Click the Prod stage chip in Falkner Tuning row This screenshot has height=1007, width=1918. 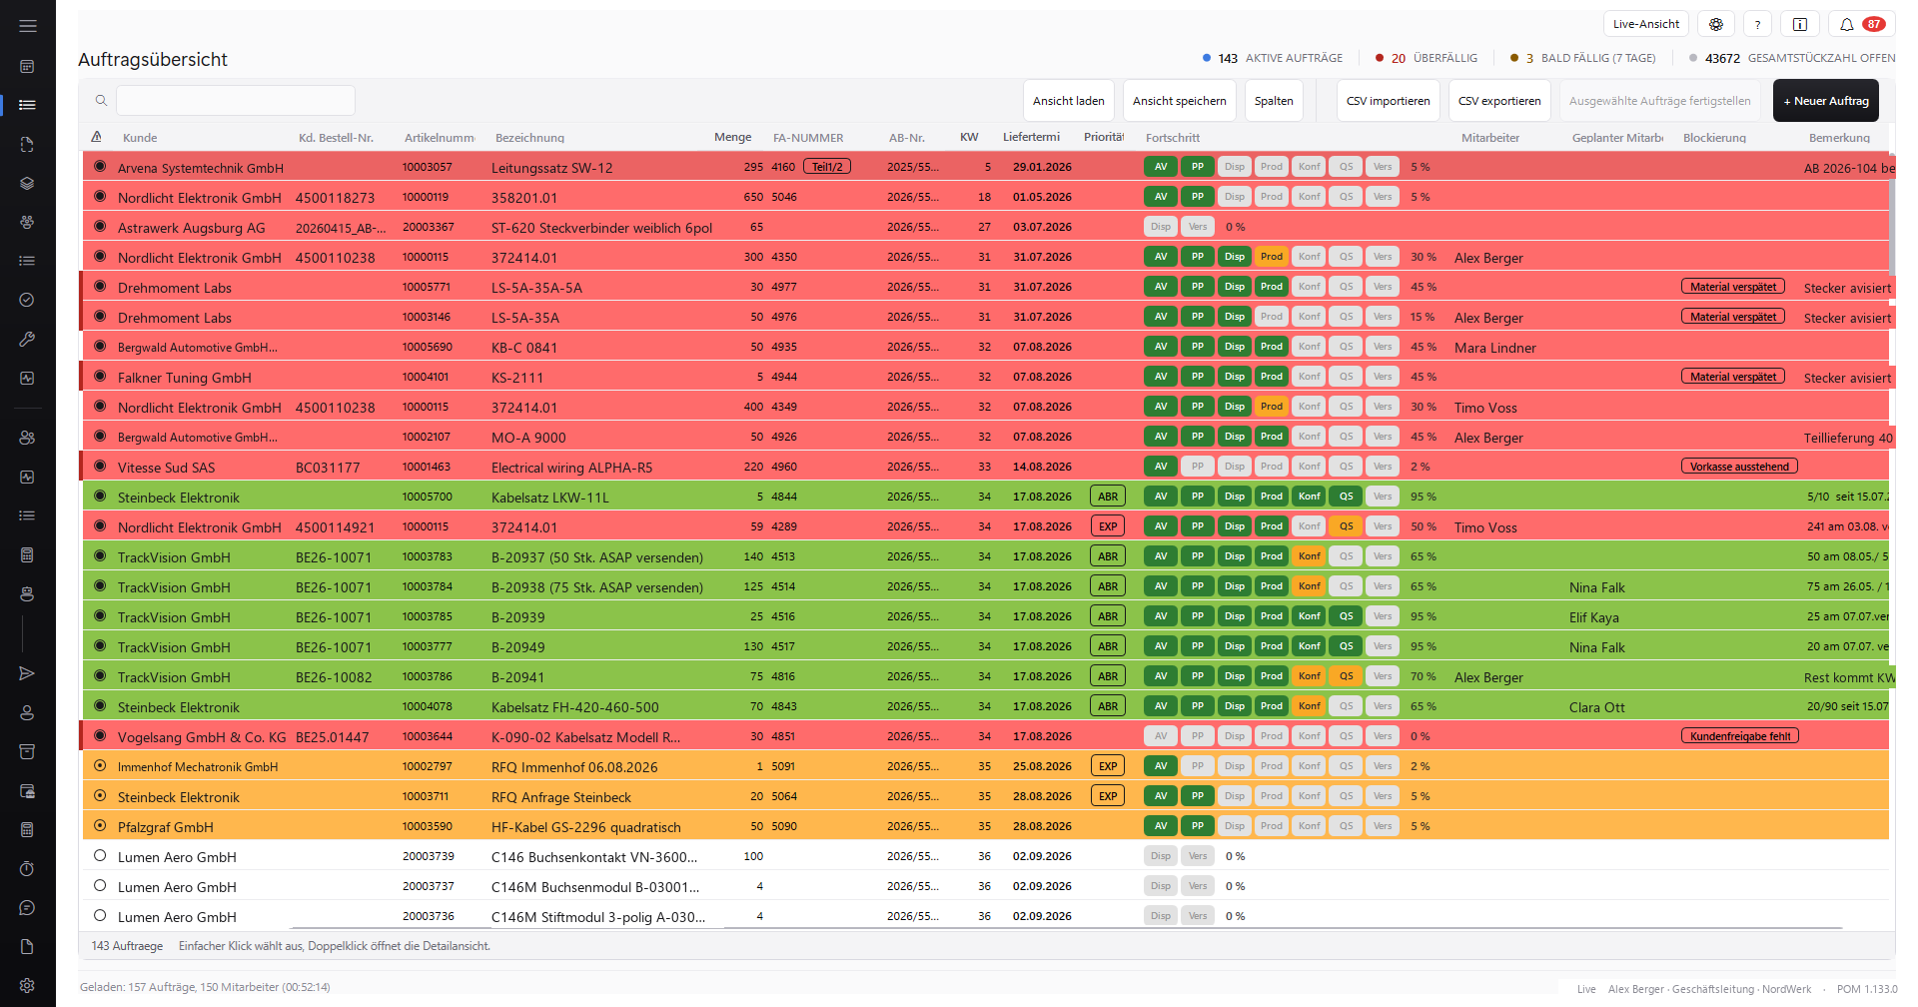tap(1272, 377)
